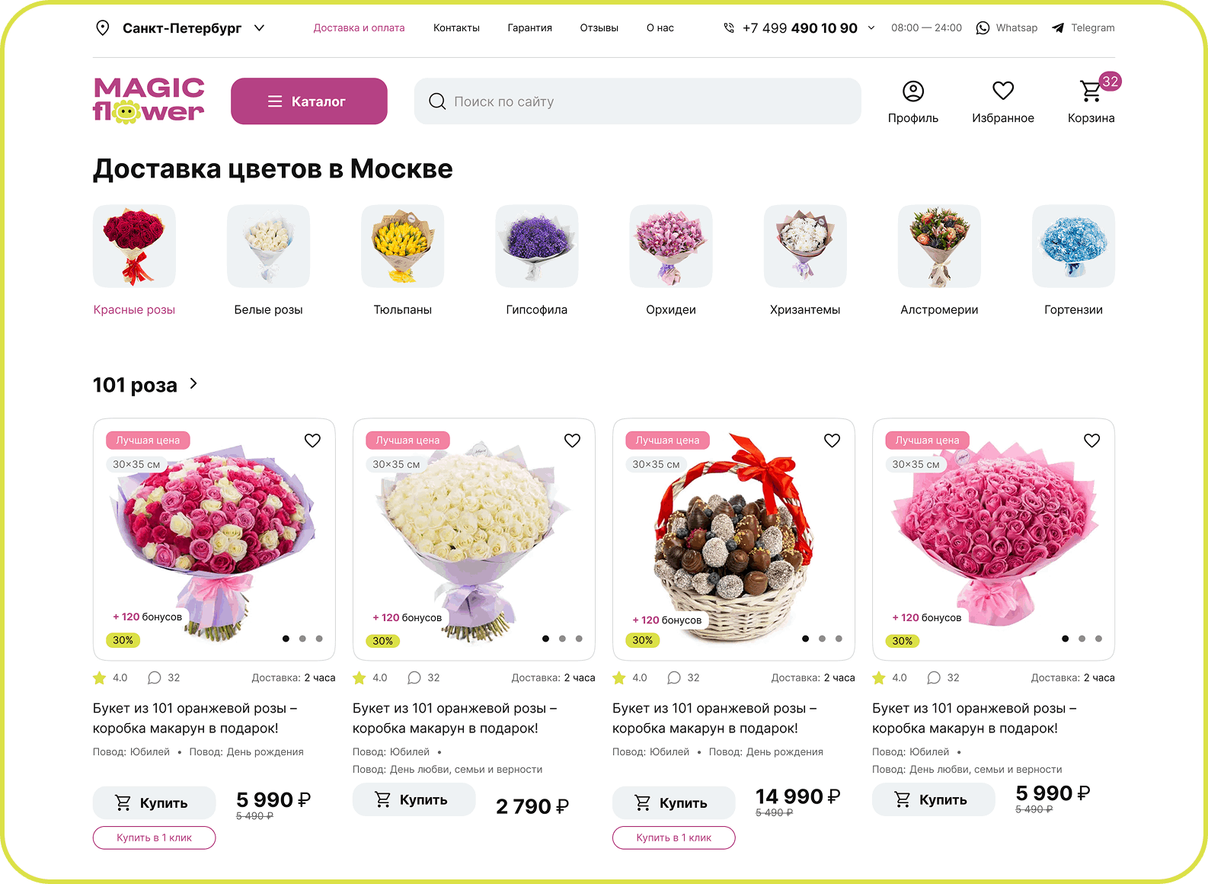The width and height of the screenshot is (1208, 884).
Task: Open the shopping cart with 32 items
Action: pyautogui.click(x=1091, y=91)
